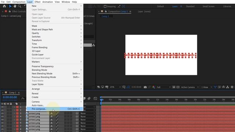Click the toggle transparency grid icon
The image size is (235, 132).
[178, 87]
